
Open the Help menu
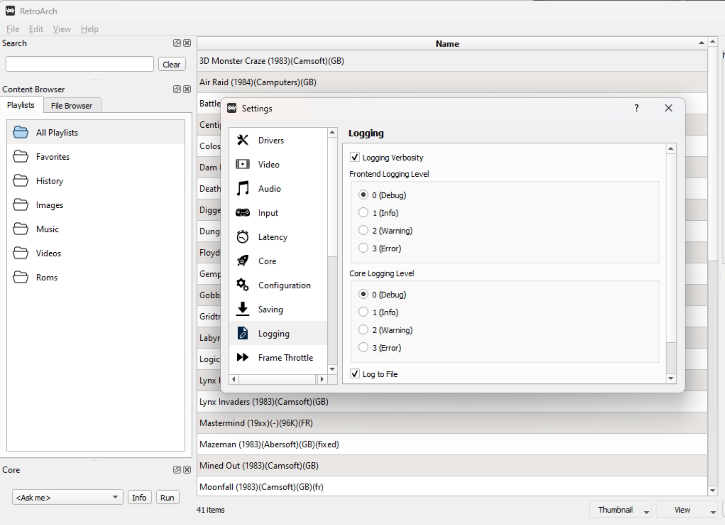tap(90, 29)
